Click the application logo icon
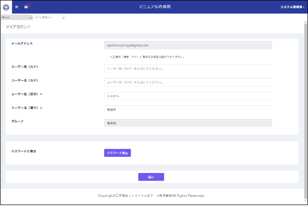This screenshot has width=308, height=206. click(x=6, y=7)
